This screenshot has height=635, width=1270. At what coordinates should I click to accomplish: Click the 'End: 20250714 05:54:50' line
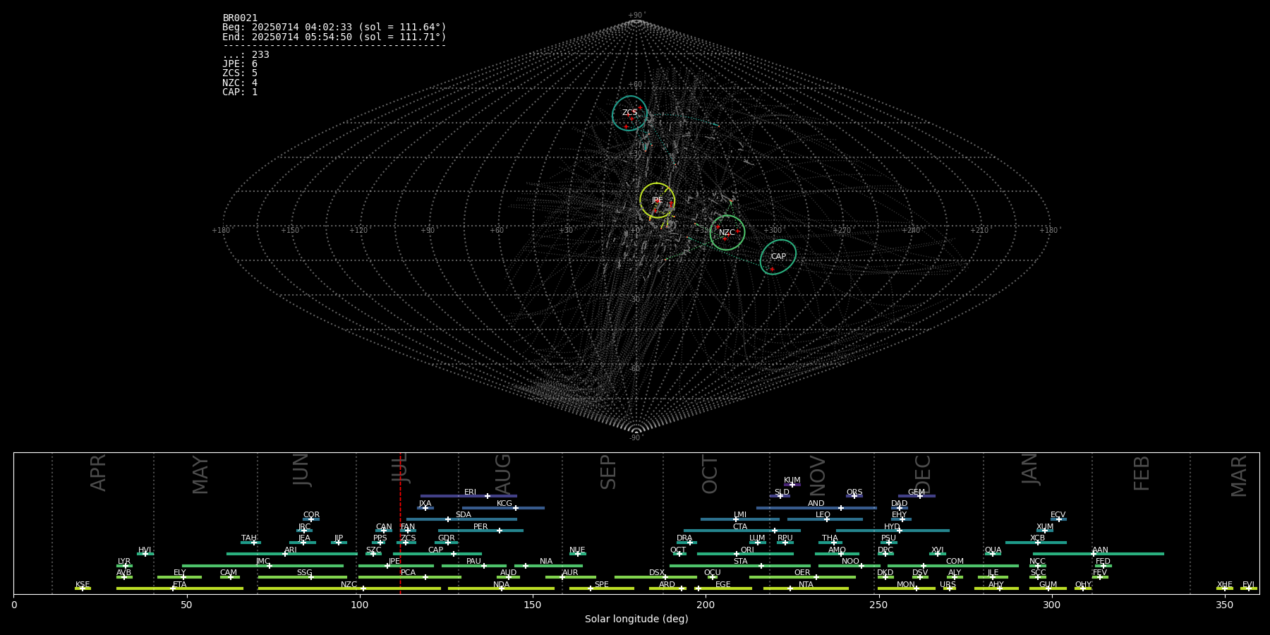coord(334,37)
